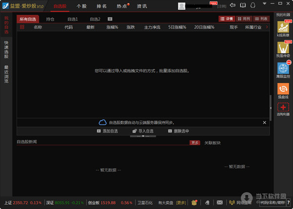The width and height of the screenshot is (293, 209).
Task: Open the 资讯 main menu tab
Action: click(142, 6)
